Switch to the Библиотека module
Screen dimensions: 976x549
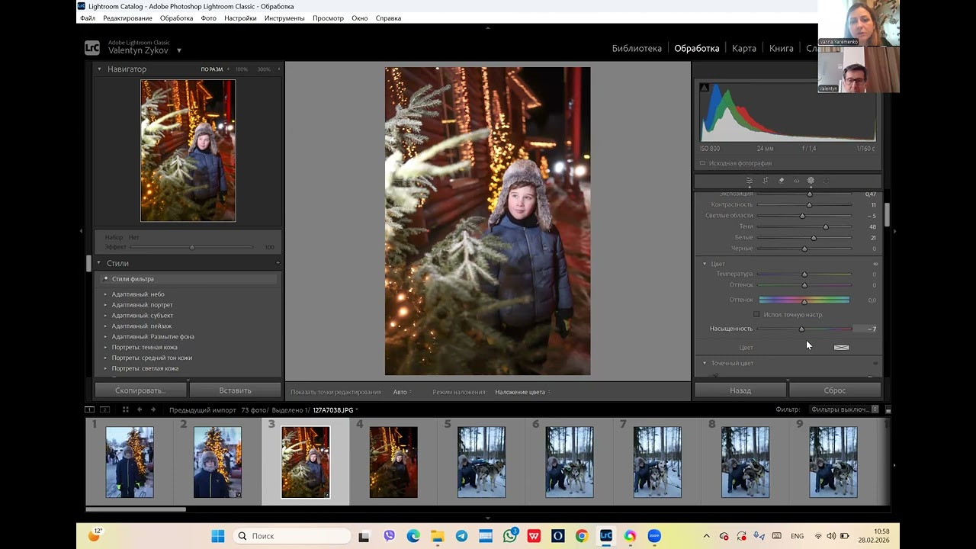(637, 48)
